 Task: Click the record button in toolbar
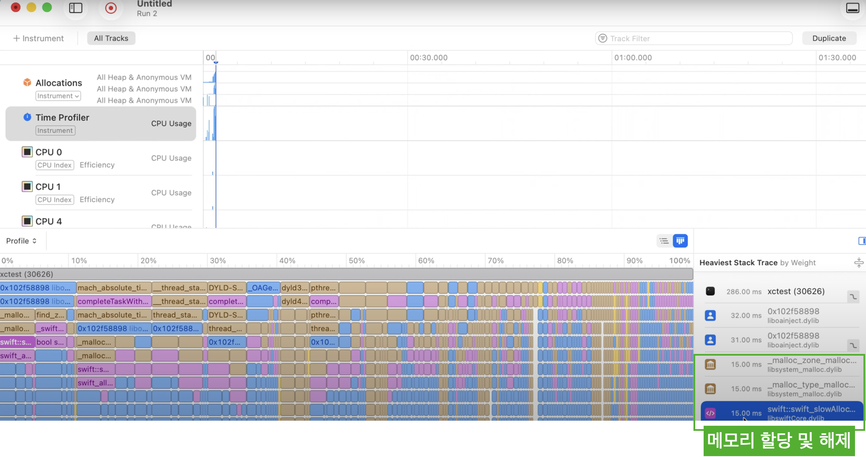(x=111, y=8)
